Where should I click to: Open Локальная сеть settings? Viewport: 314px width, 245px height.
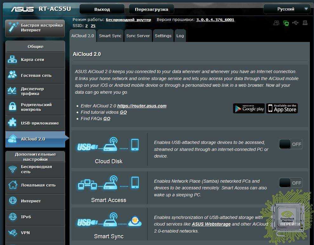(x=35, y=186)
